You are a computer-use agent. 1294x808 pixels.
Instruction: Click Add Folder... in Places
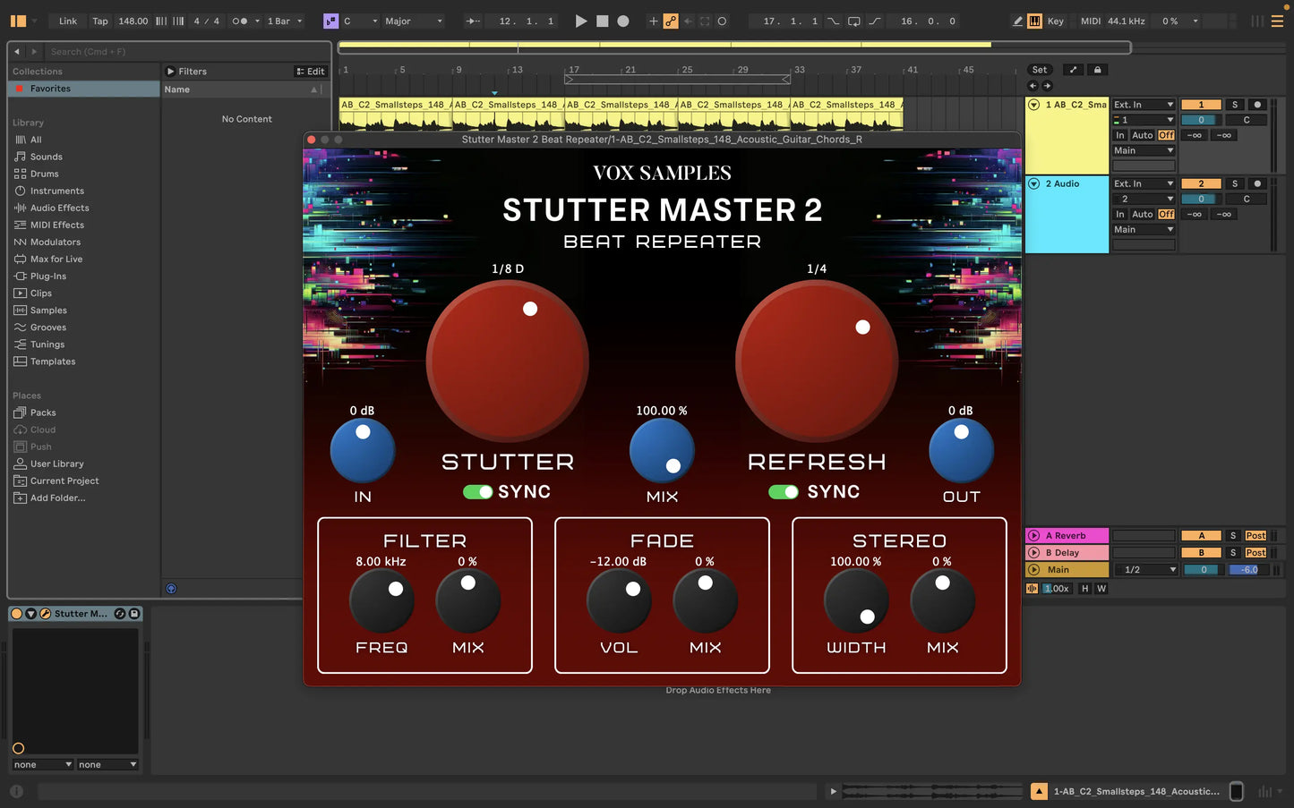pos(58,498)
